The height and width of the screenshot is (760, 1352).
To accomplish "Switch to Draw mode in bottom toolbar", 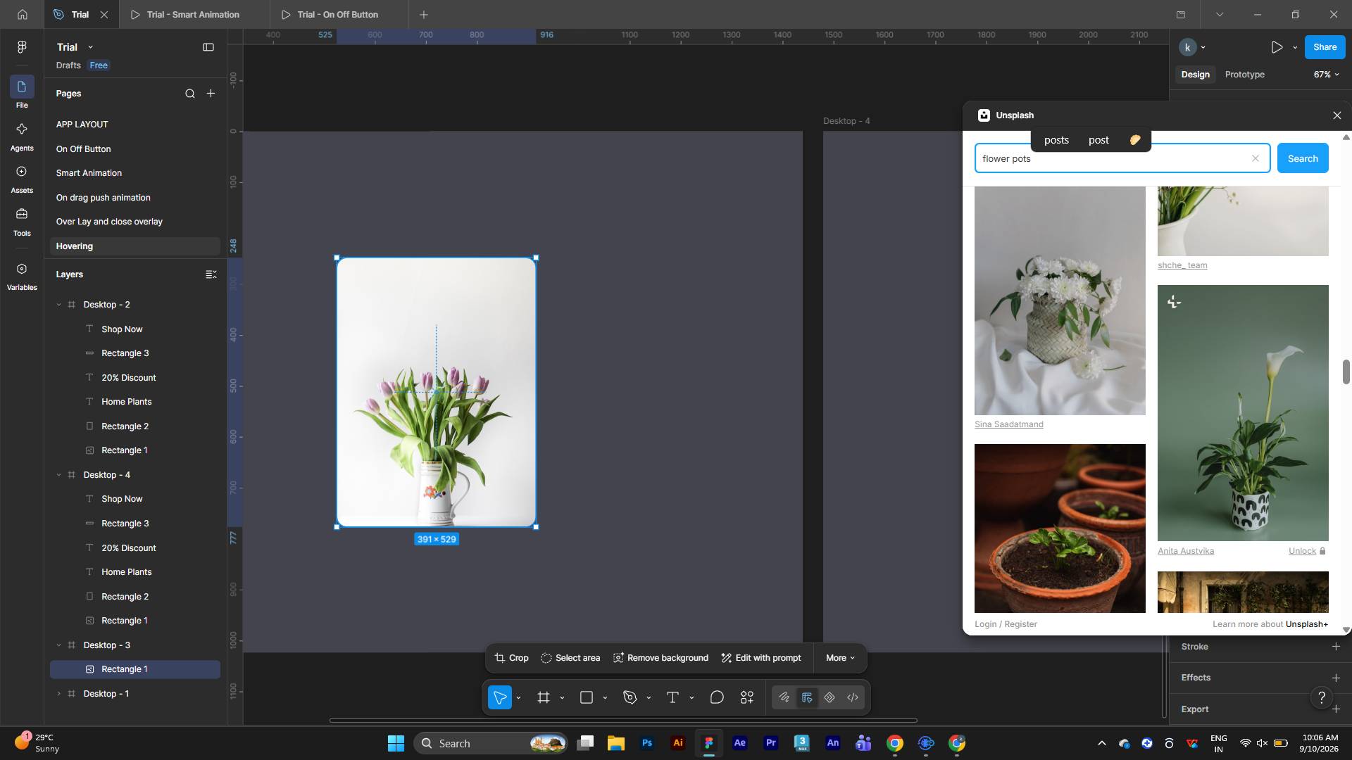I will (x=784, y=697).
